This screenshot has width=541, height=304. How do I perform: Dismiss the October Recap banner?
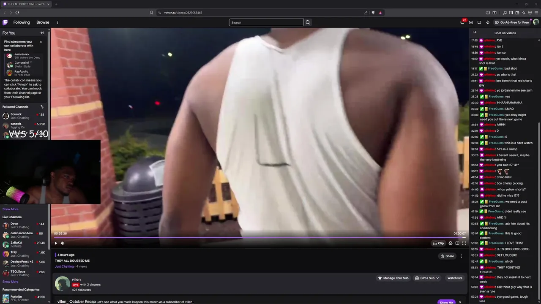[460, 302]
